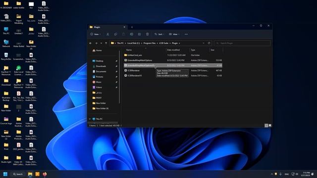Image resolution: width=317 pixels, height=178 pixels.
Task: Expand the chevron after Plugin in breadcrumb
Action: (x=179, y=43)
